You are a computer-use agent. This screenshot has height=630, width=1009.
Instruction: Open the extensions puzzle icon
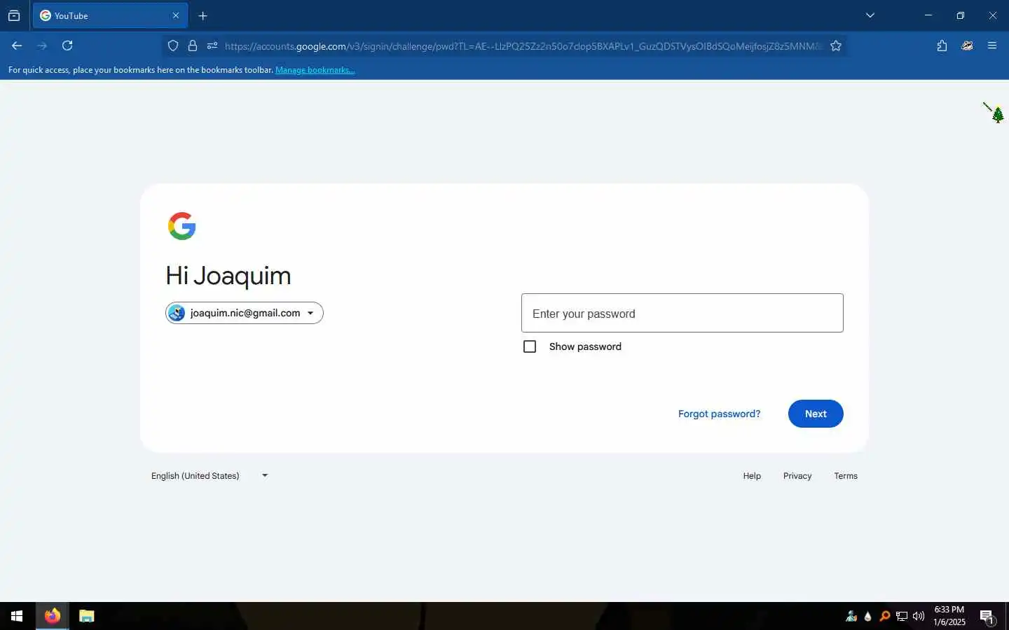coord(942,45)
